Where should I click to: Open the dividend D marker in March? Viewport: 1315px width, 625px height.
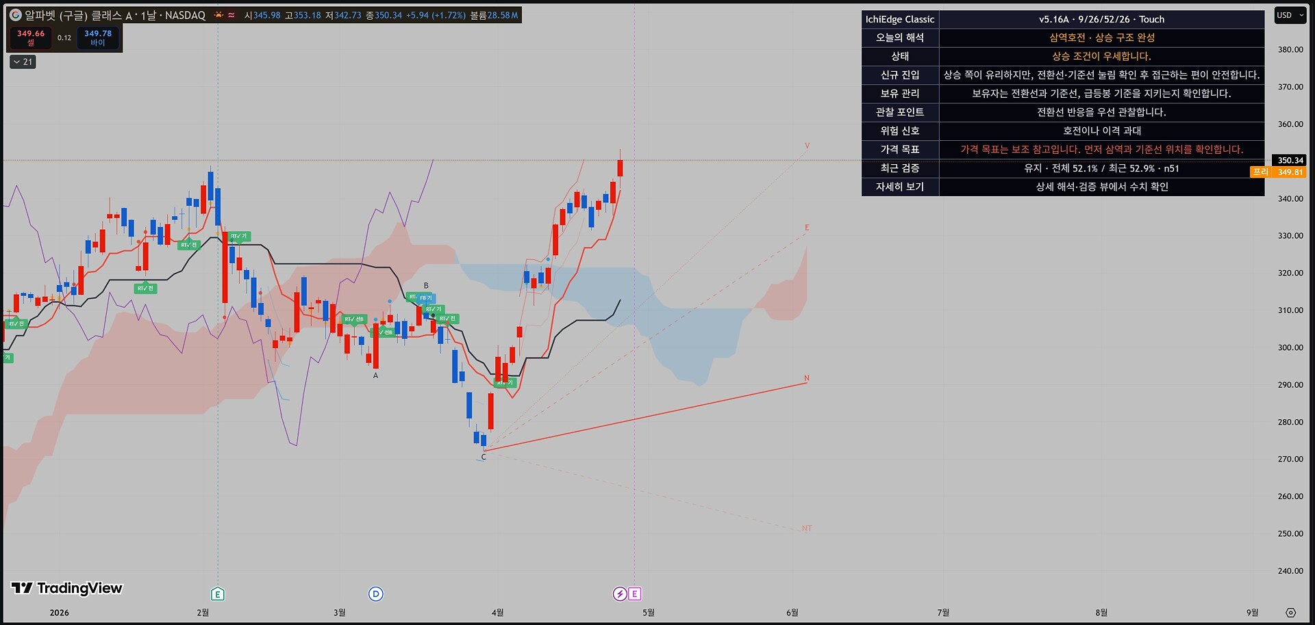[375, 594]
